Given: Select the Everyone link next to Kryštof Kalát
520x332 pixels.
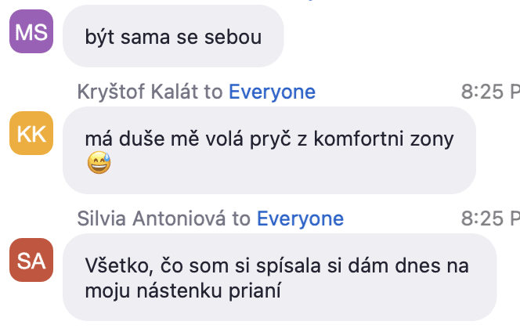Looking at the screenshot, I should click(272, 92).
